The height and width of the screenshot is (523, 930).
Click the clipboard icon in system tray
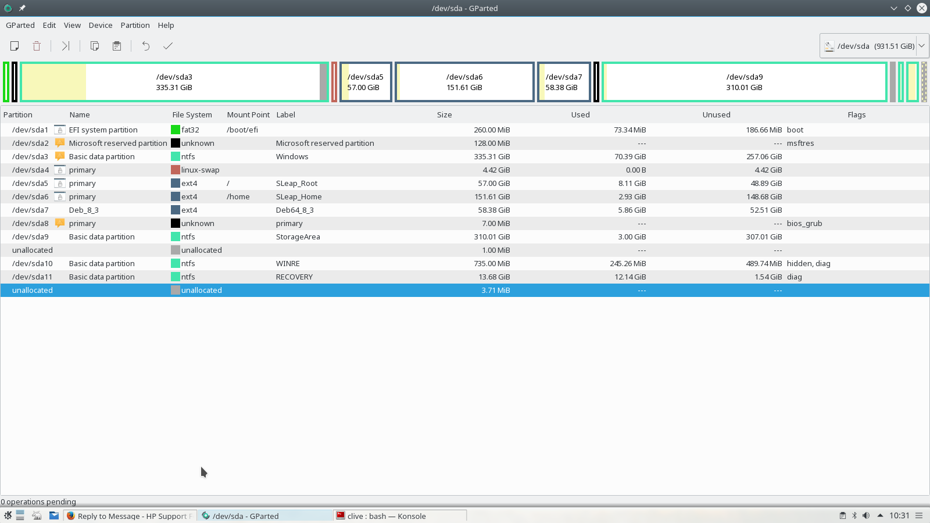[x=843, y=515]
